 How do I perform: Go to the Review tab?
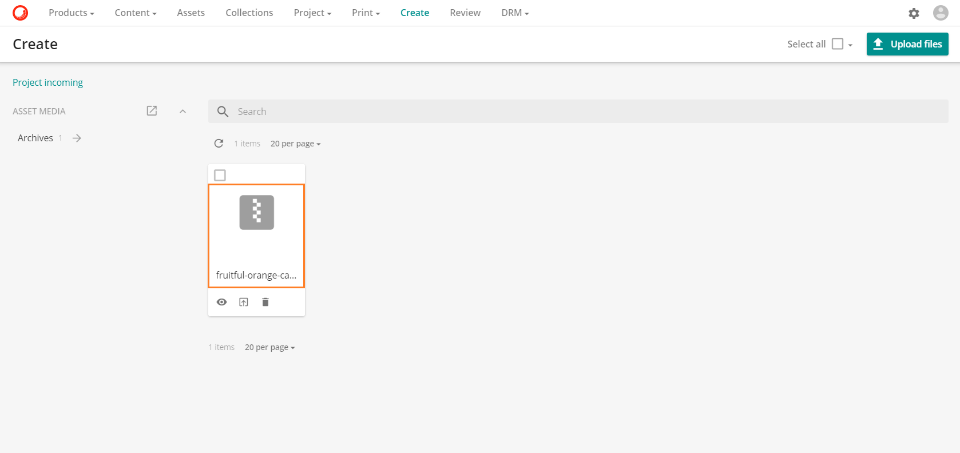coord(465,13)
